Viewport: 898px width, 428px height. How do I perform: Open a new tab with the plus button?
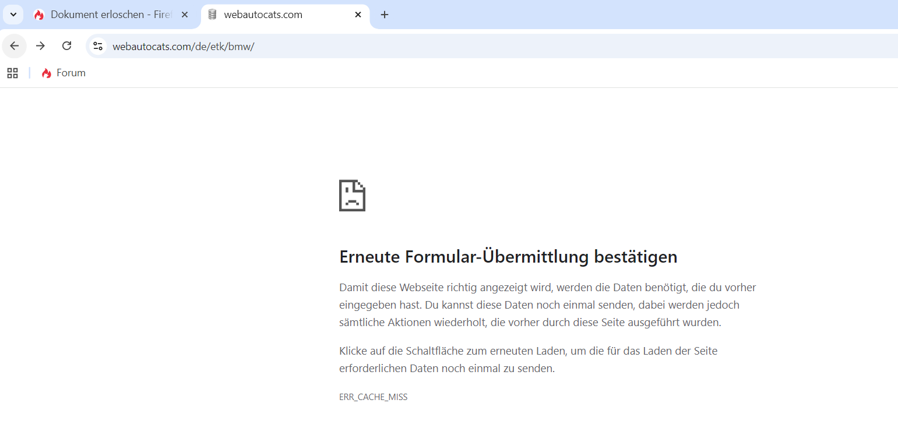tap(384, 15)
